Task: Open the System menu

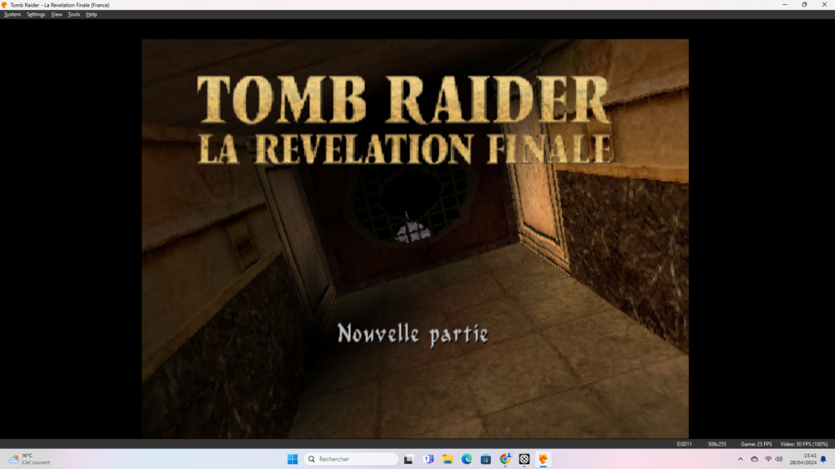Action: (13, 14)
